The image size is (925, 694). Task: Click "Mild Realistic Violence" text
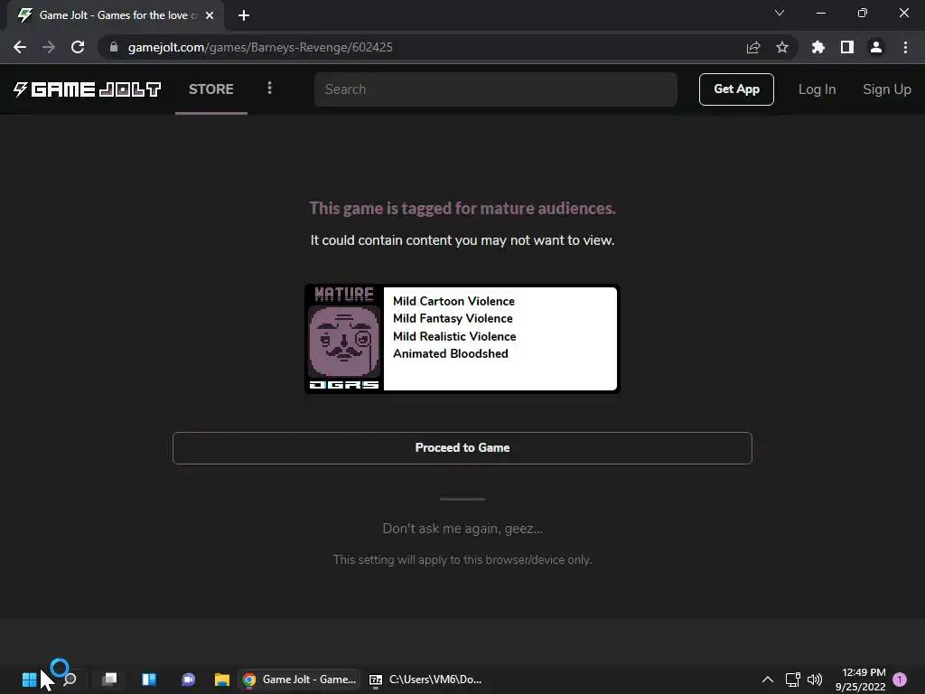[454, 336]
